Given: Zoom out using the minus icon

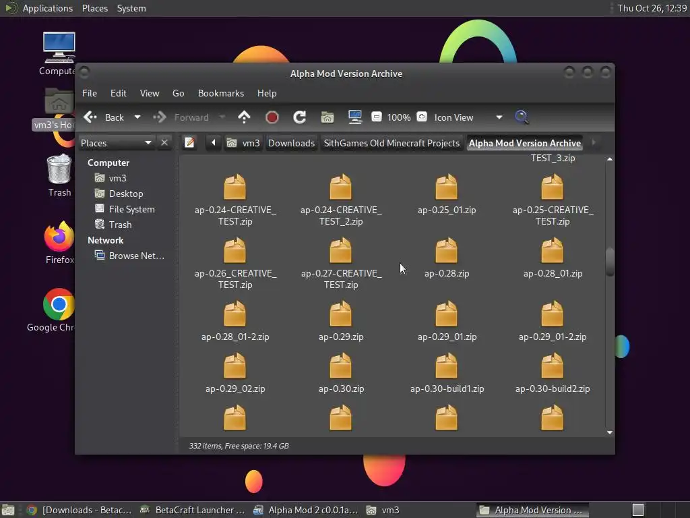Looking at the screenshot, I should (377, 117).
